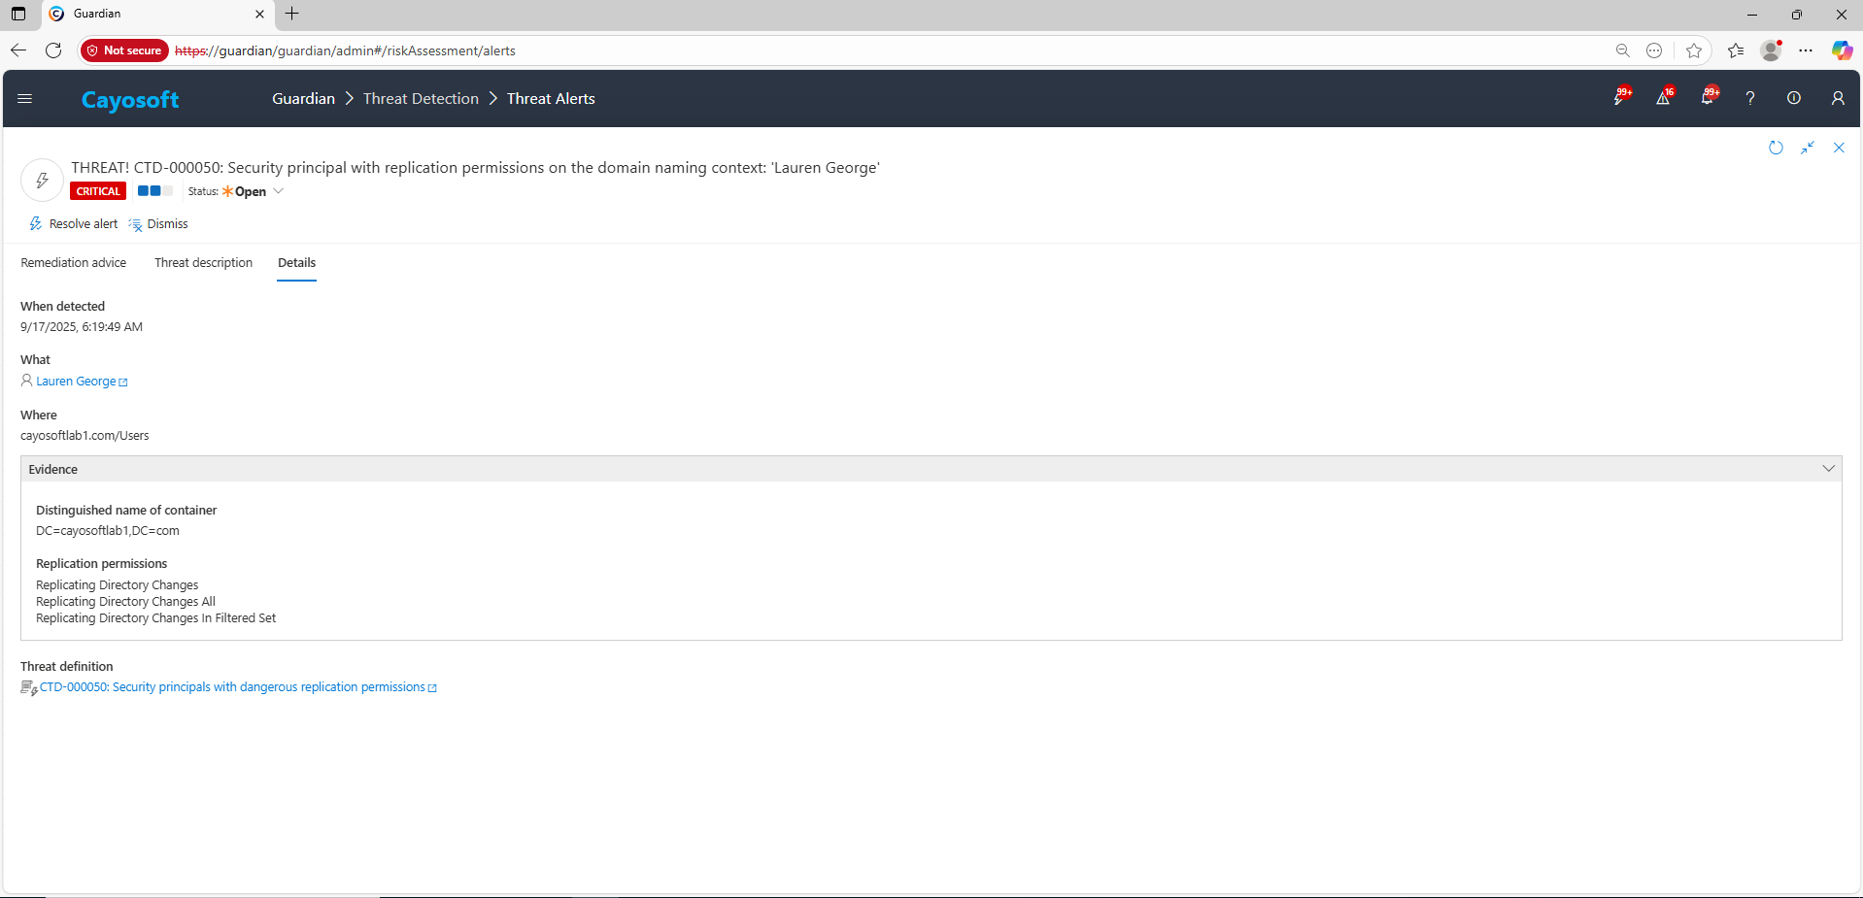Click the help question mark icon
The image size is (1863, 898).
pyautogui.click(x=1750, y=98)
